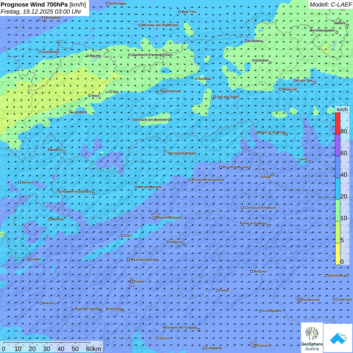Click the Meran/Merano label
The width and height of the screenshot is (353, 353).
[150, 187]
